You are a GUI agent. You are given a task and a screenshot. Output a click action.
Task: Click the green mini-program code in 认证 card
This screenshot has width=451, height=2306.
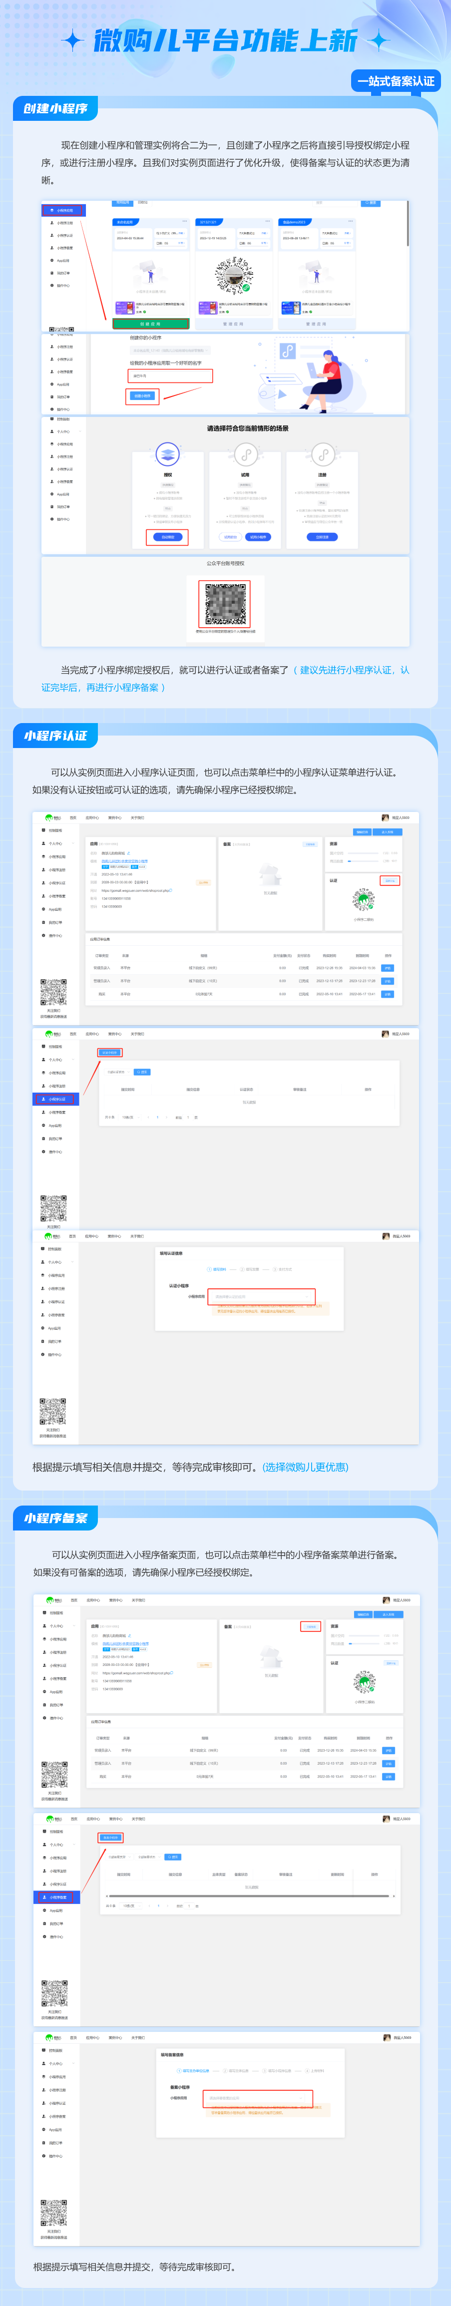point(363,900)
